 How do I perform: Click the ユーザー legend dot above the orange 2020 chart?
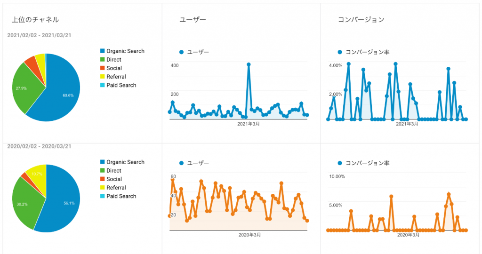[182, 163]
